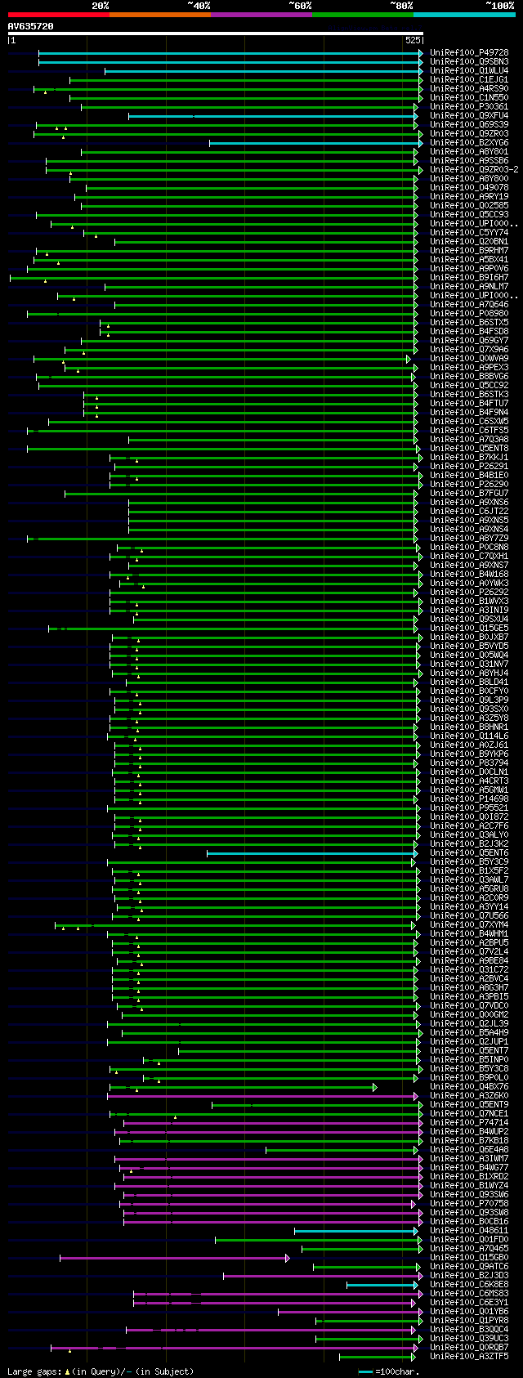Click the label UniRef100_Q6E4A8

click(x=469, y=1149)
